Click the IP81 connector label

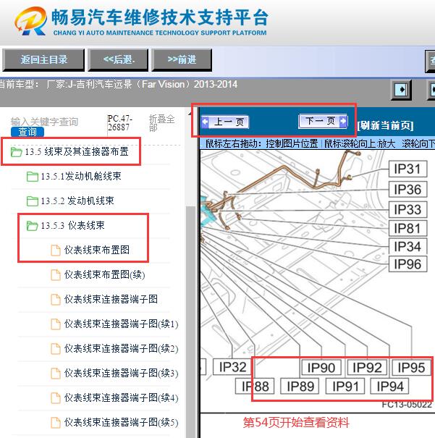click(x=407, y=229)
